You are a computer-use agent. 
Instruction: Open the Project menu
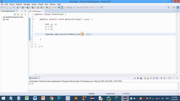point(41,4)
